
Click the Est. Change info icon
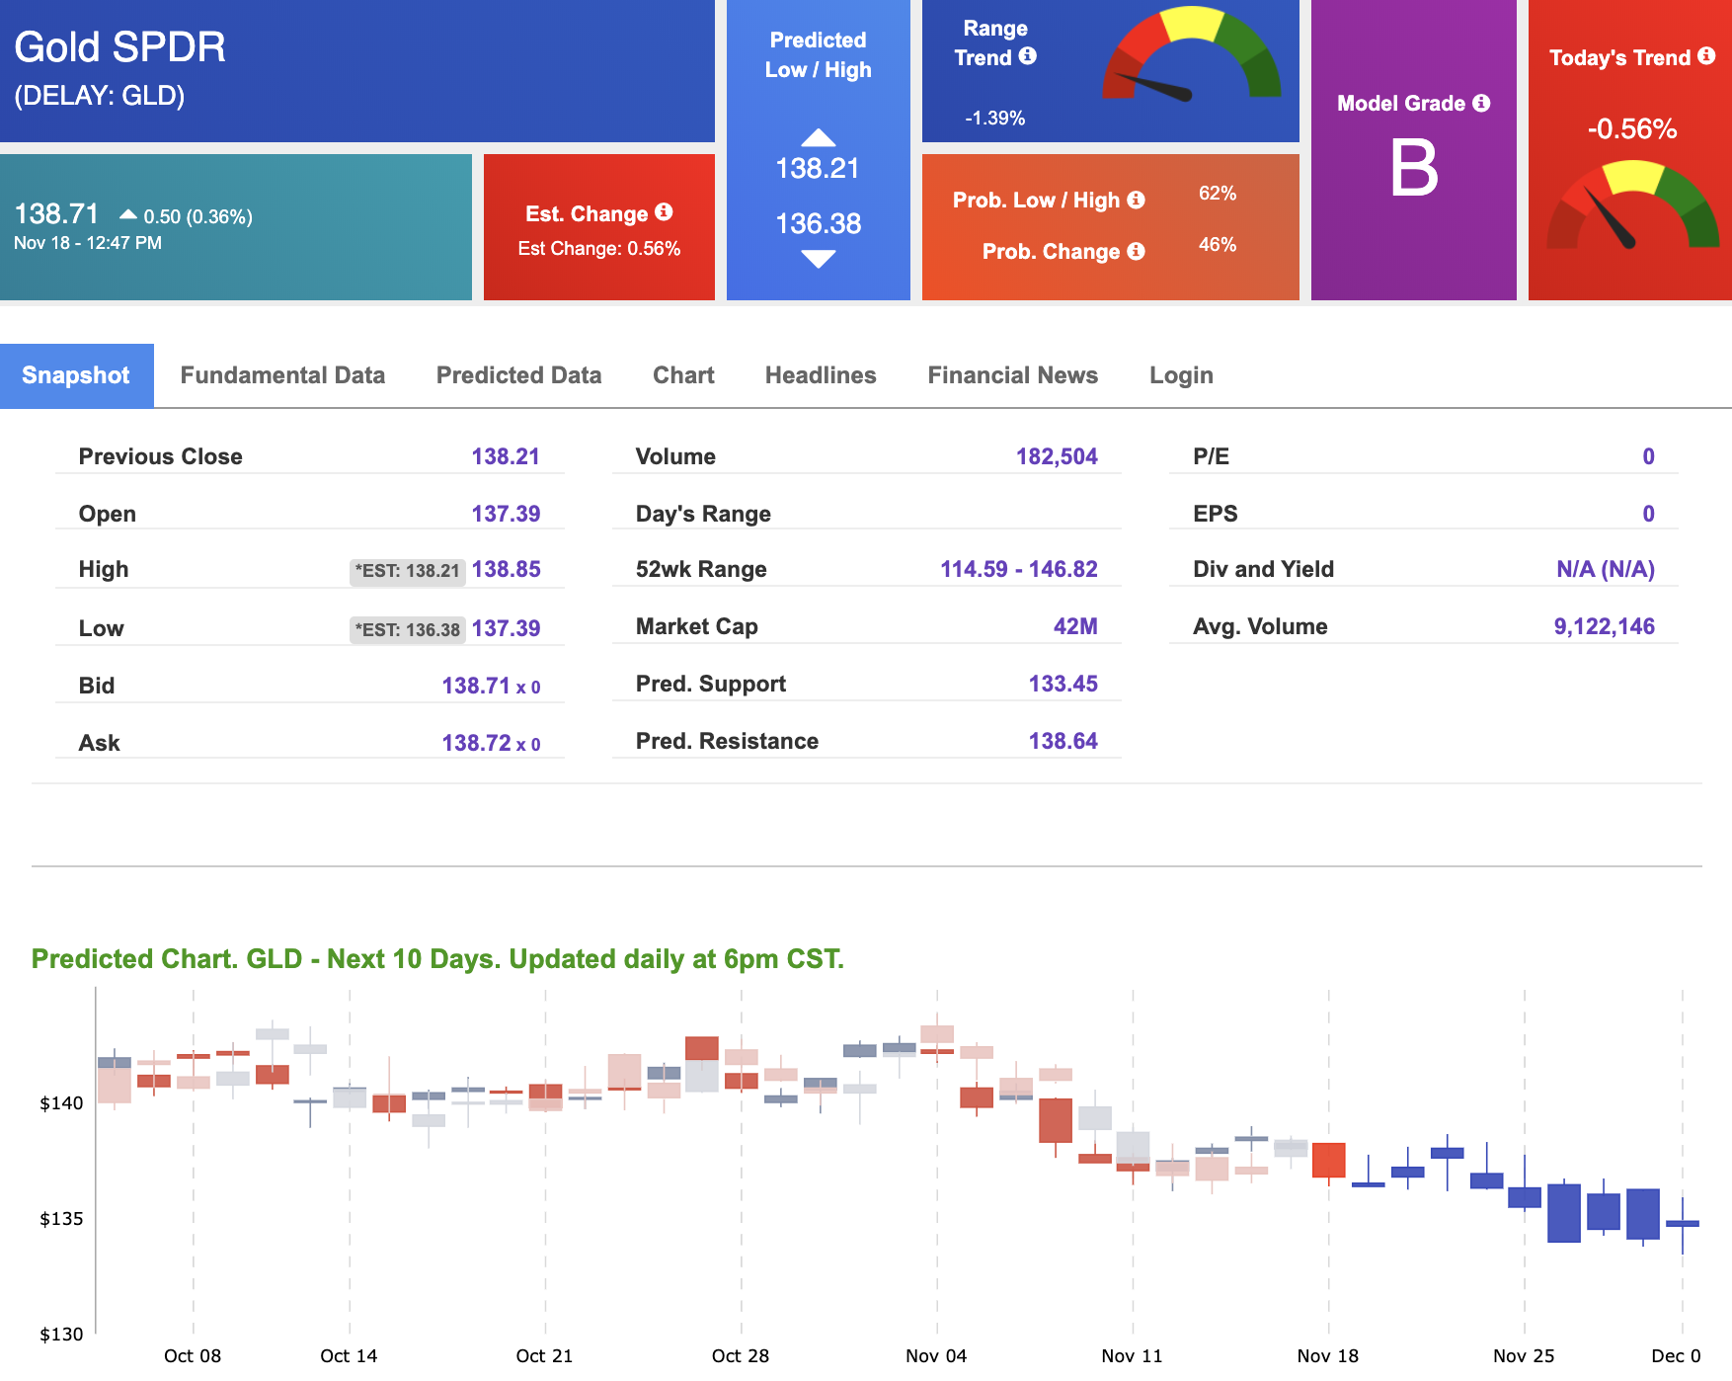(x=664, y=212)
